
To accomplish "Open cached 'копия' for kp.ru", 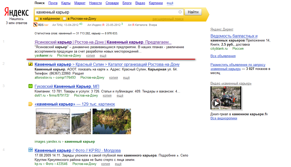I will click(x=106, y=164).
